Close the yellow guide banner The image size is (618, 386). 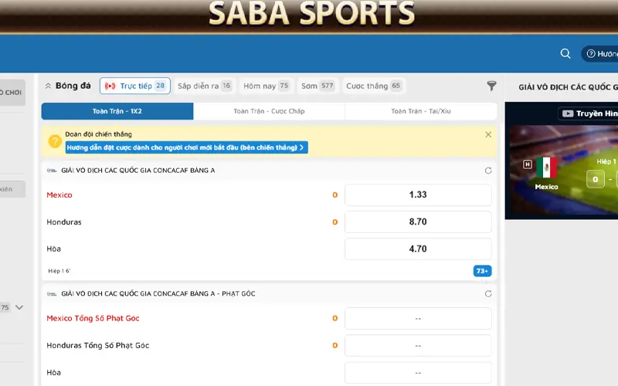488,134
